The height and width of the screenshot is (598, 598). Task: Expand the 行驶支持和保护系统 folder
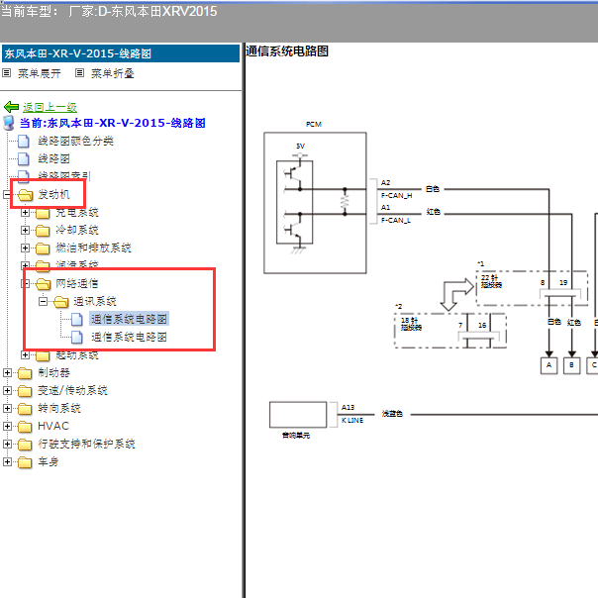pos(7,444)
